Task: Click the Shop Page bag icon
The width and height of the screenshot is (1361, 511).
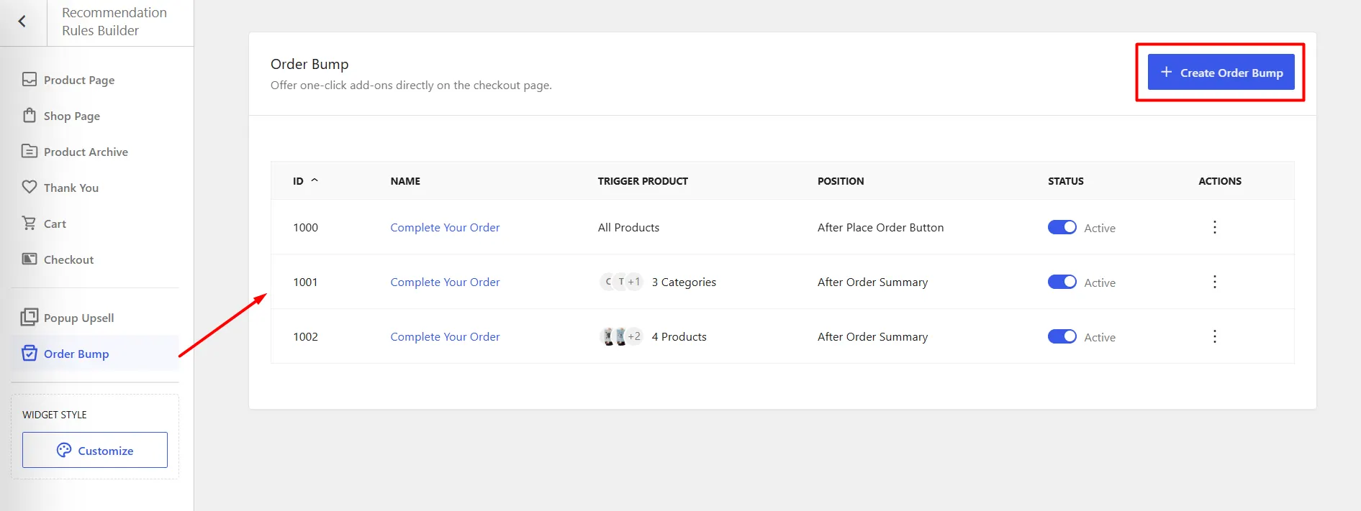Action: pyautogui.click(x=30, y=115)
